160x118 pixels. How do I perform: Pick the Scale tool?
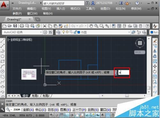point(155,77)
